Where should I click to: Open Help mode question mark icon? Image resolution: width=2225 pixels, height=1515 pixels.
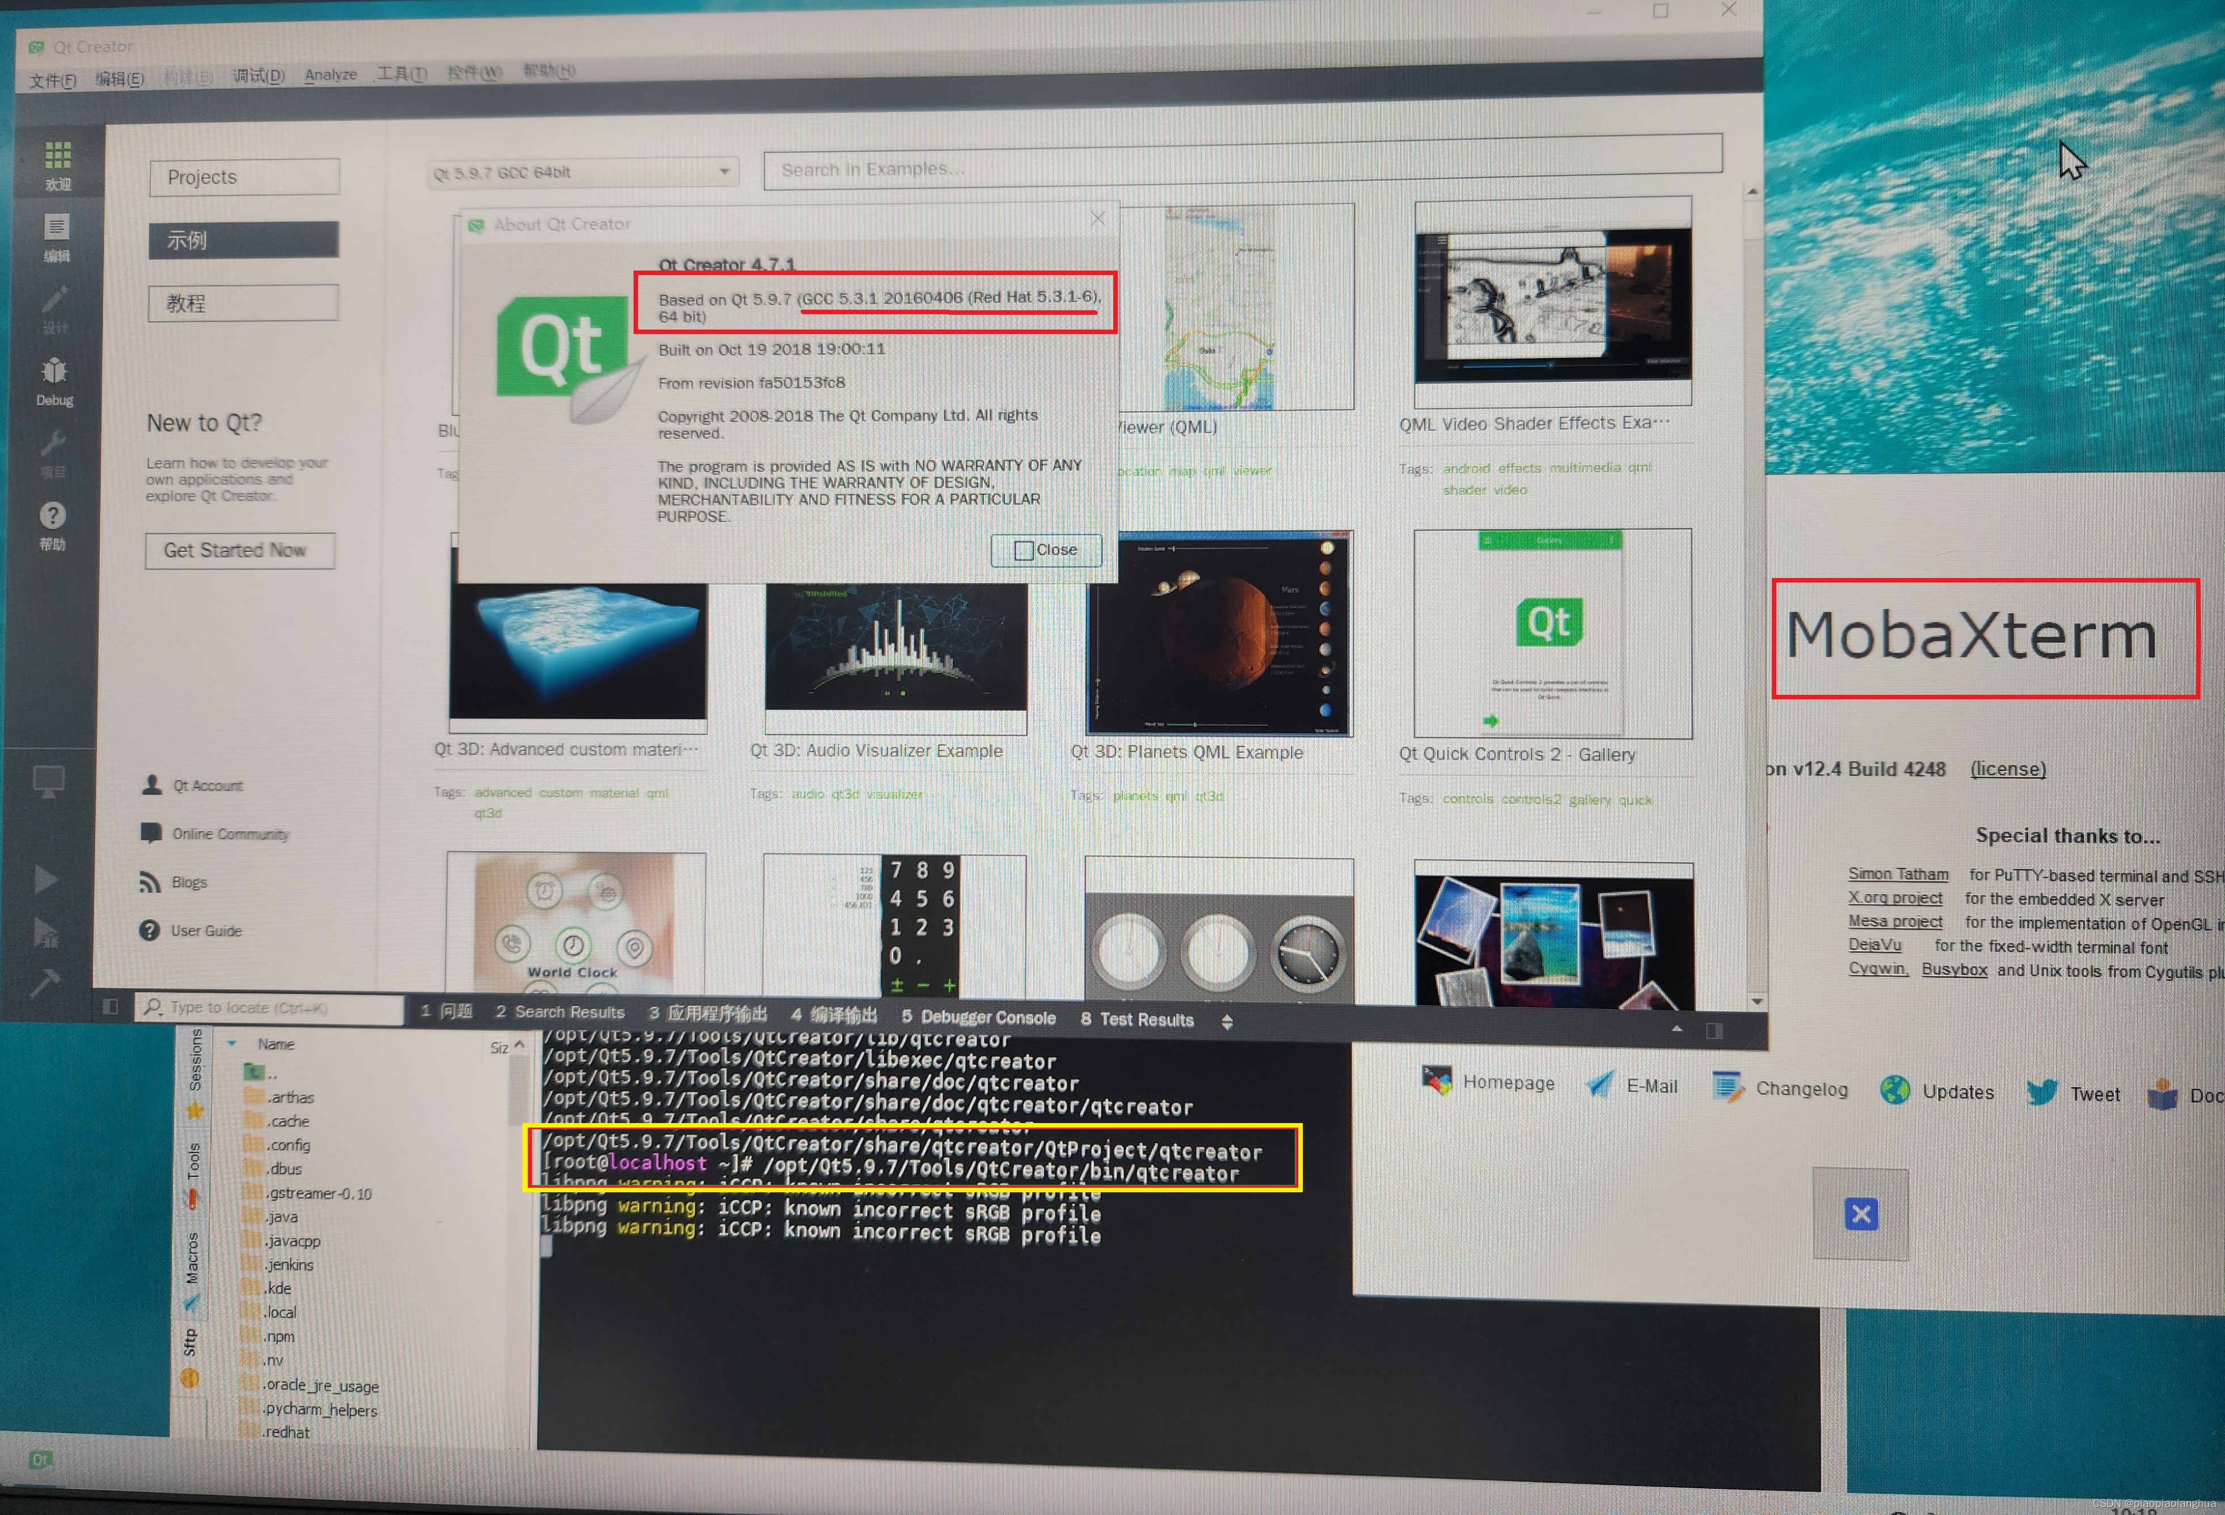click(53, 516)
